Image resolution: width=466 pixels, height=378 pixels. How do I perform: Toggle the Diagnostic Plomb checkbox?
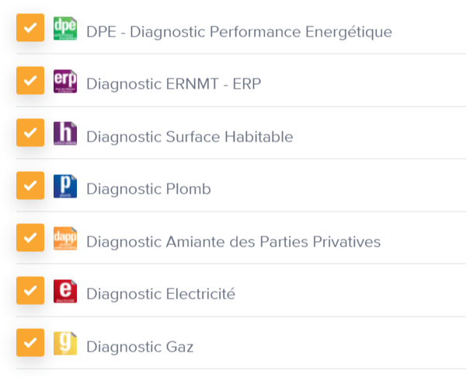(30, 185)
